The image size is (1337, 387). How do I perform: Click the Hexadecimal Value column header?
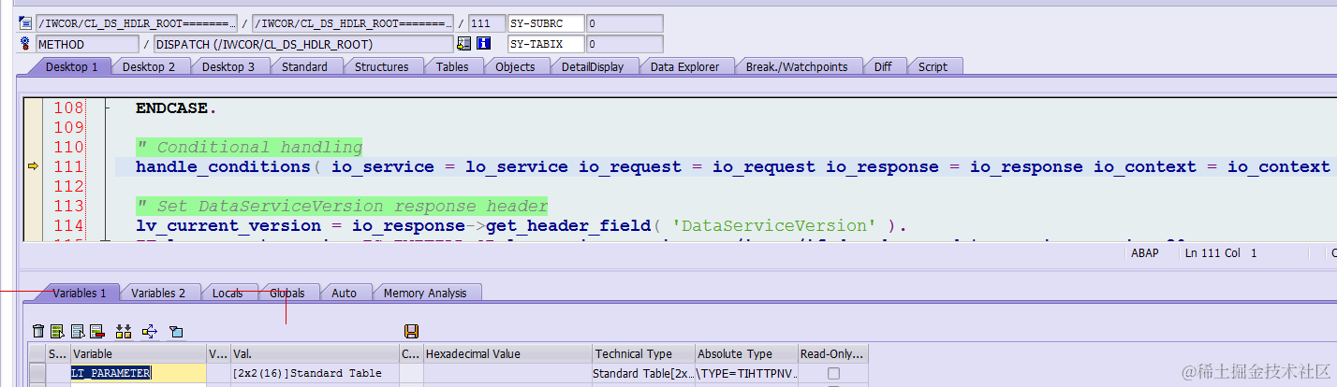coord(507,354)
